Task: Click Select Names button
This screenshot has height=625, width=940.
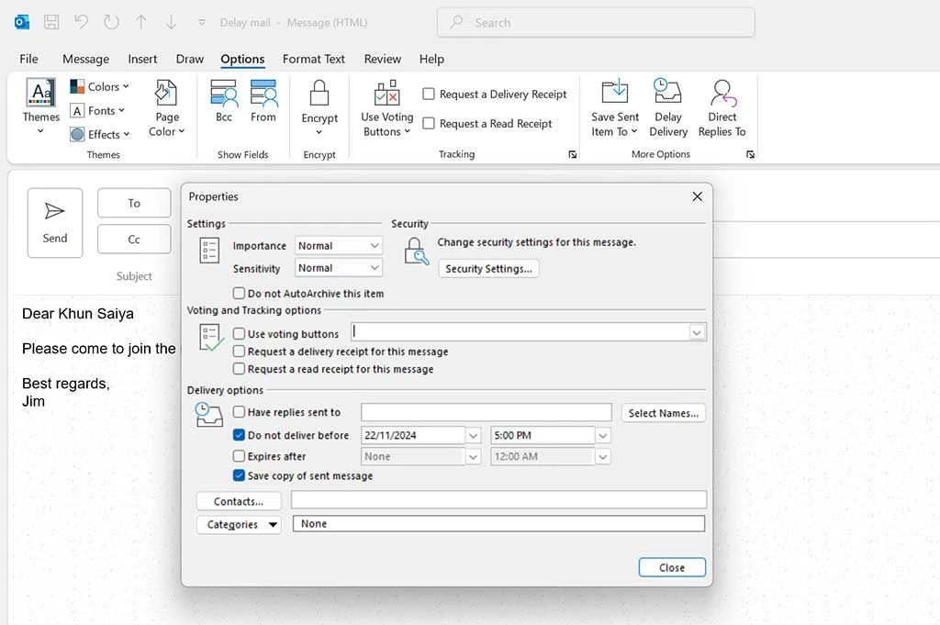Action: [664, 413]
